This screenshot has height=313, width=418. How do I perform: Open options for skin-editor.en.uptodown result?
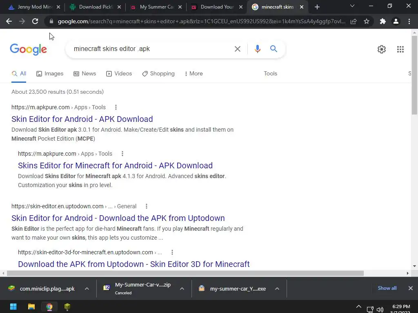(147, 206)
